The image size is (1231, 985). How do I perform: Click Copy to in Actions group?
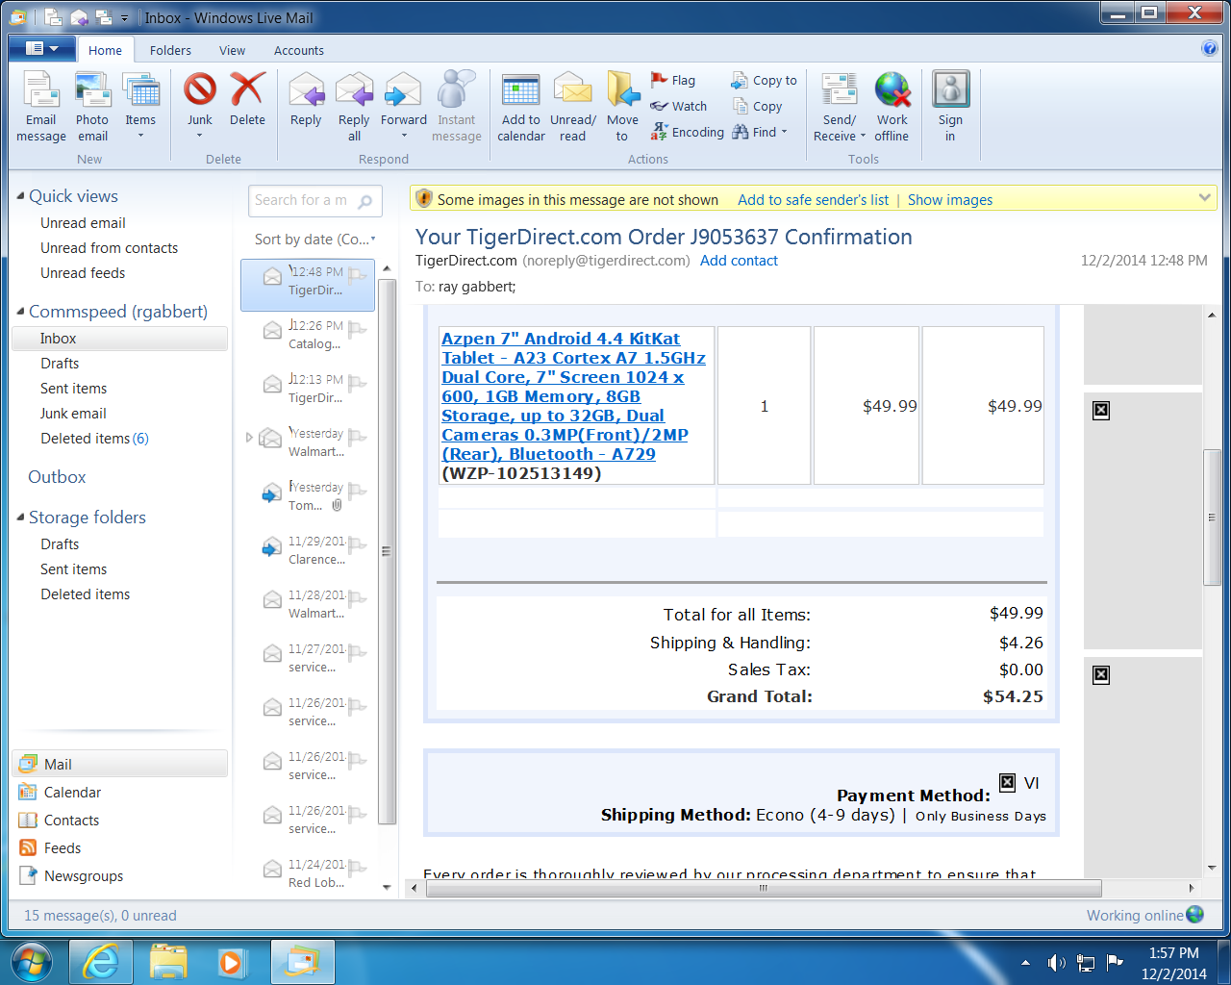point(765,80)
